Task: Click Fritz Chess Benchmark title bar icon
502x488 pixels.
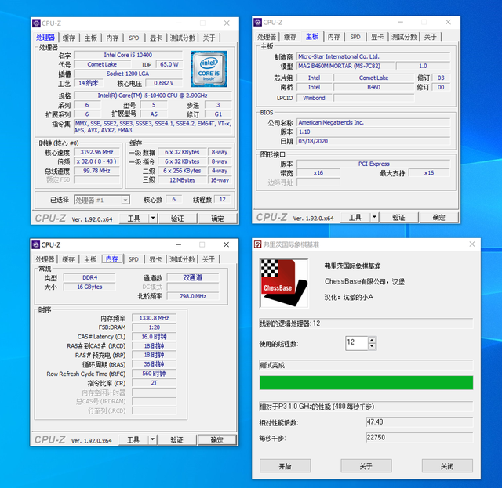Action: point(258,244)
